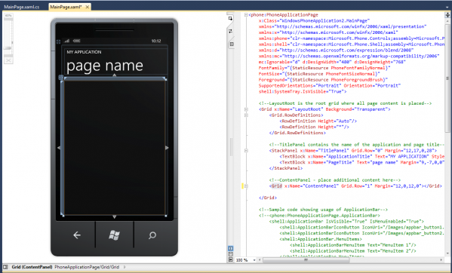Collapse the ContentPanel Grid XAML node

(246, 186)
